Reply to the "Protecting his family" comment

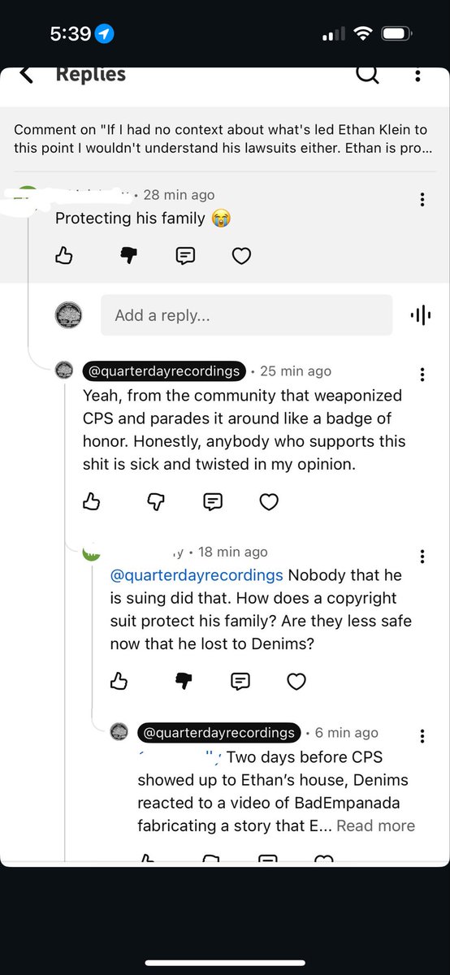185,256
